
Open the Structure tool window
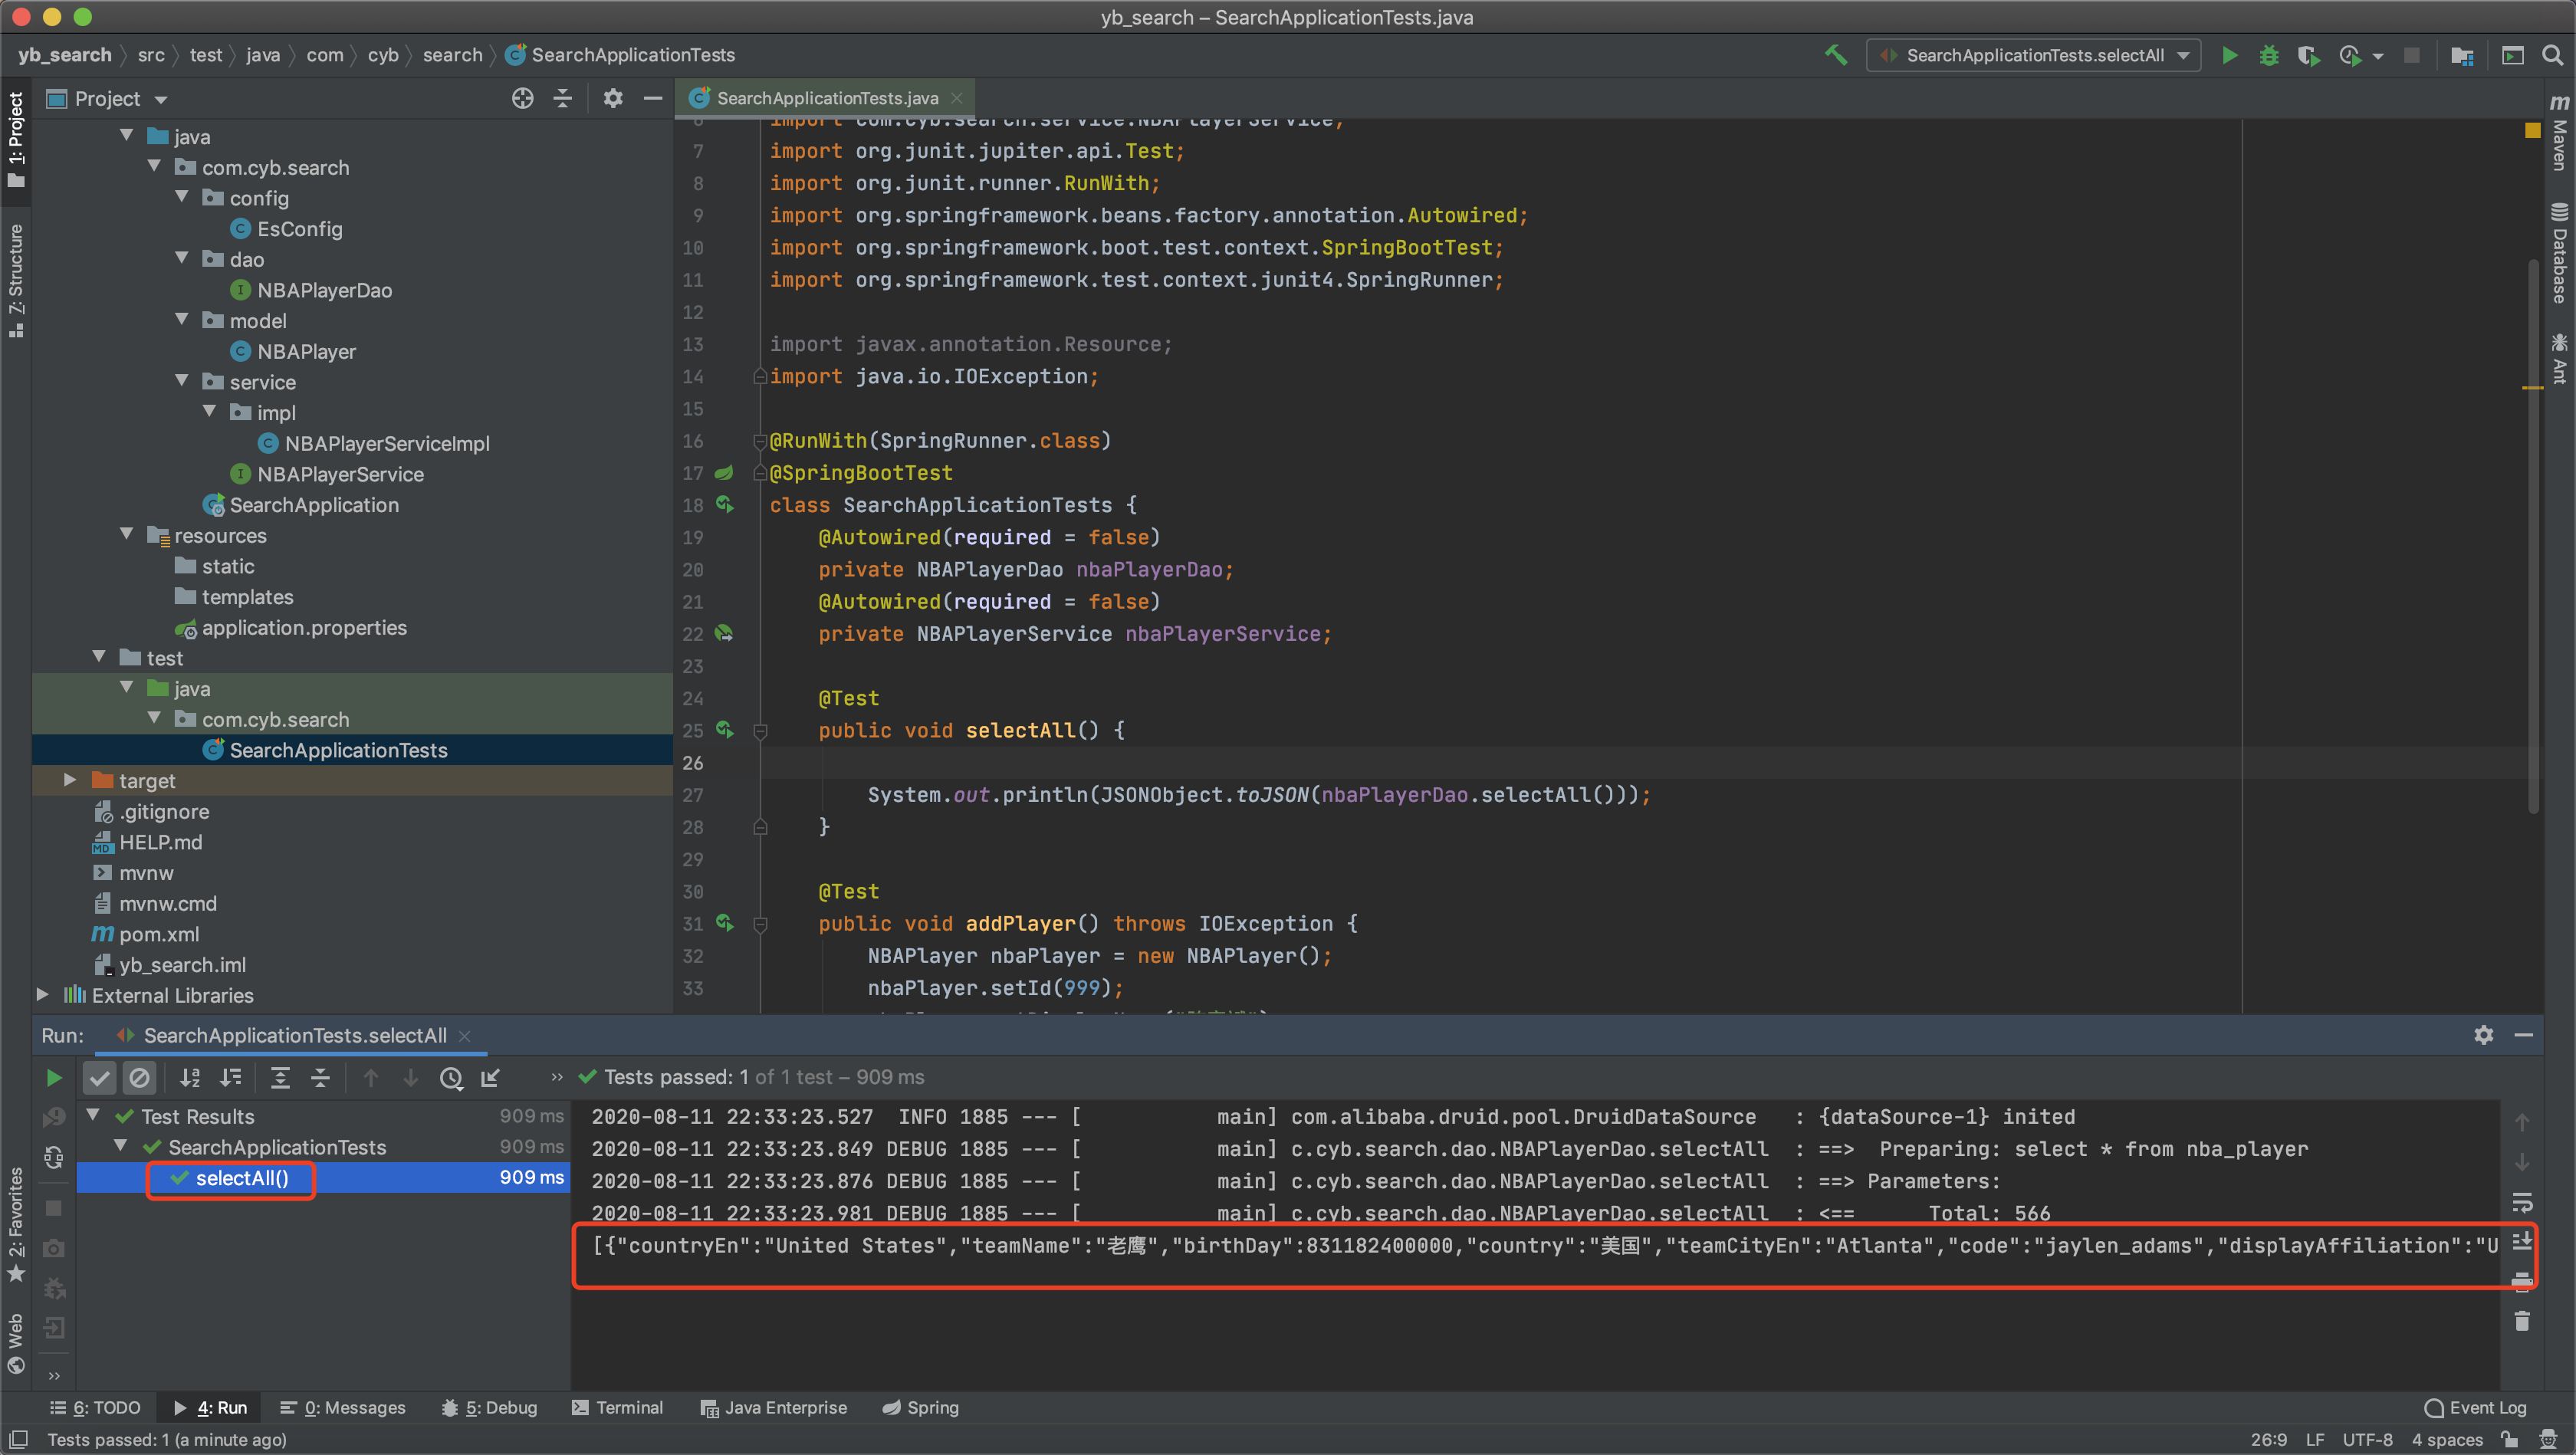16,281
